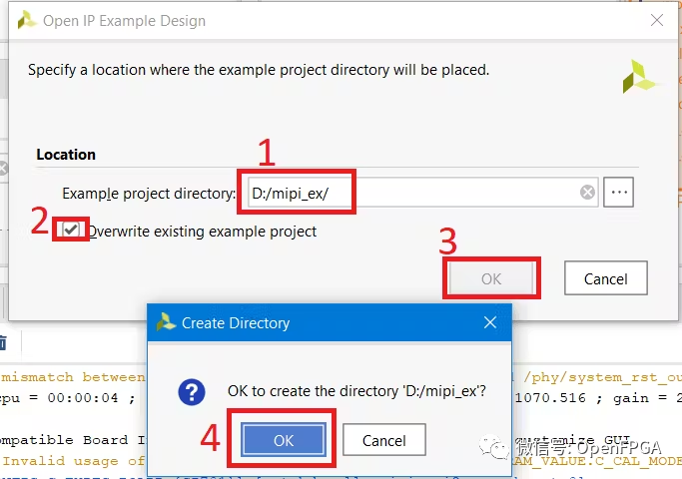Clear the example project directory field
The height and width of the screenshot is (479, 682).
click(x=587, y=192)
